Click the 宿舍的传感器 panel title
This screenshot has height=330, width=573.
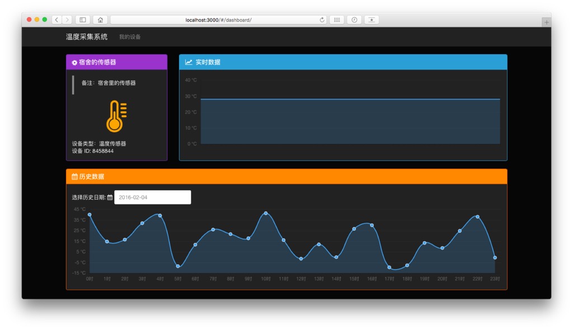coord(97,63)
